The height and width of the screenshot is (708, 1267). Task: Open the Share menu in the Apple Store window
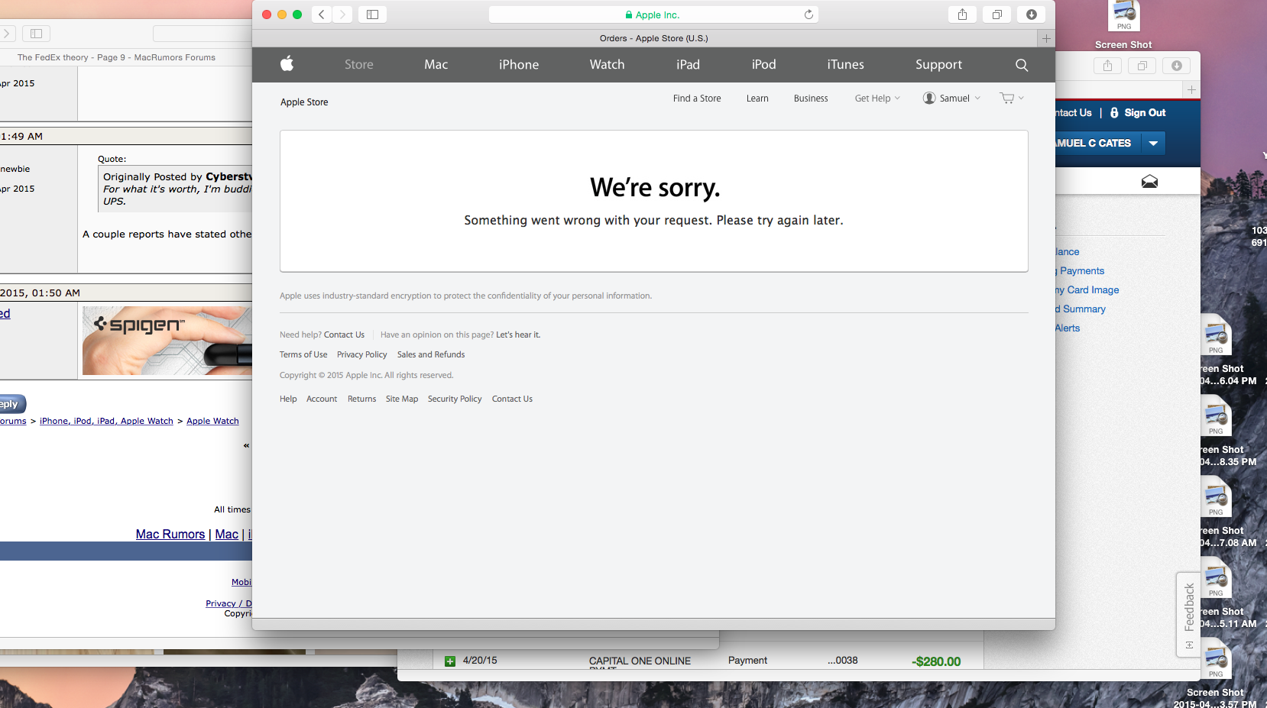962,15
